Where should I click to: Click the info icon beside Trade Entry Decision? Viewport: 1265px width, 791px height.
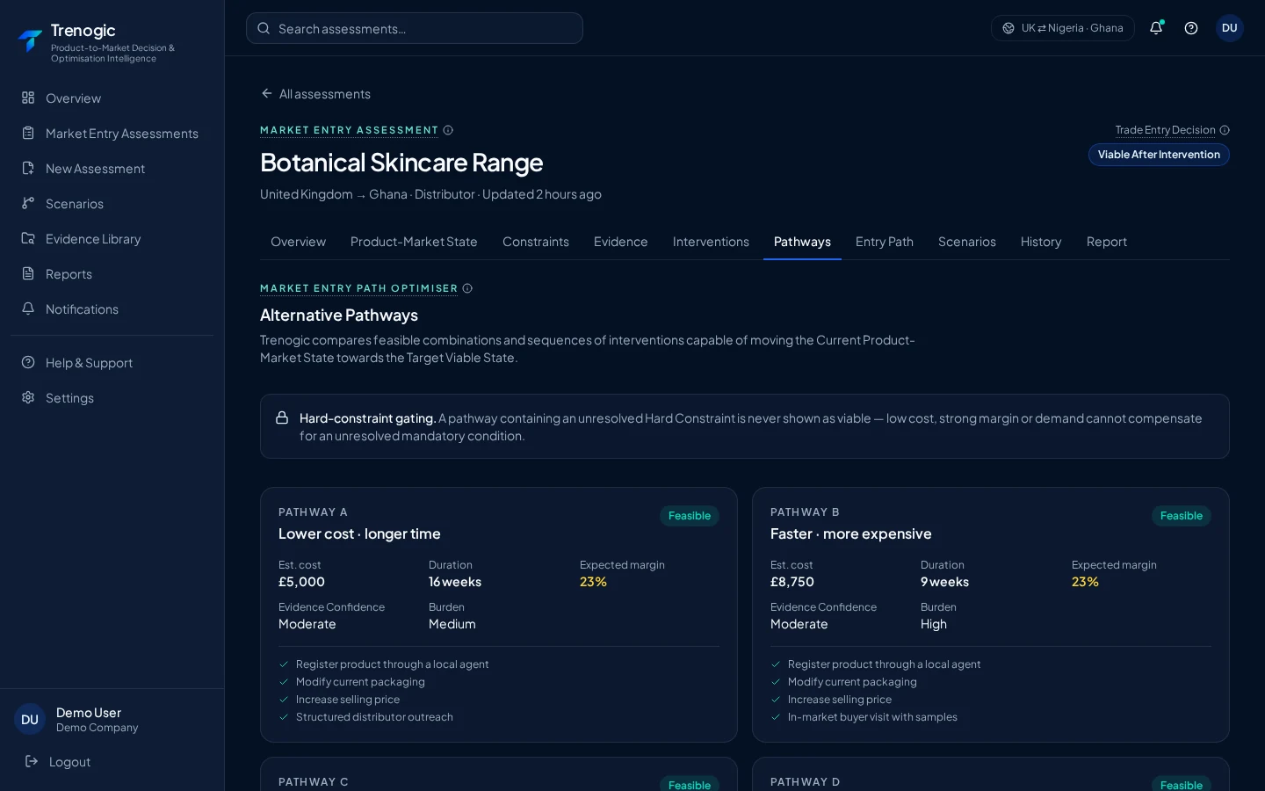(x=1225, y=130)
